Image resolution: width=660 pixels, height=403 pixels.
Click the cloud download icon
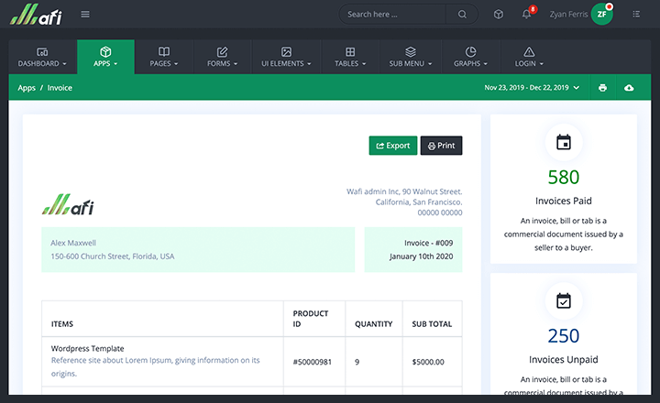(629, 88)
